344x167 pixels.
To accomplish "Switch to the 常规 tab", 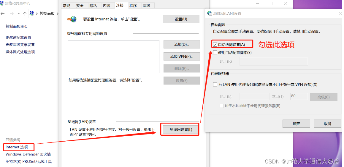I will pyautogui.click(x=66, y=6).
